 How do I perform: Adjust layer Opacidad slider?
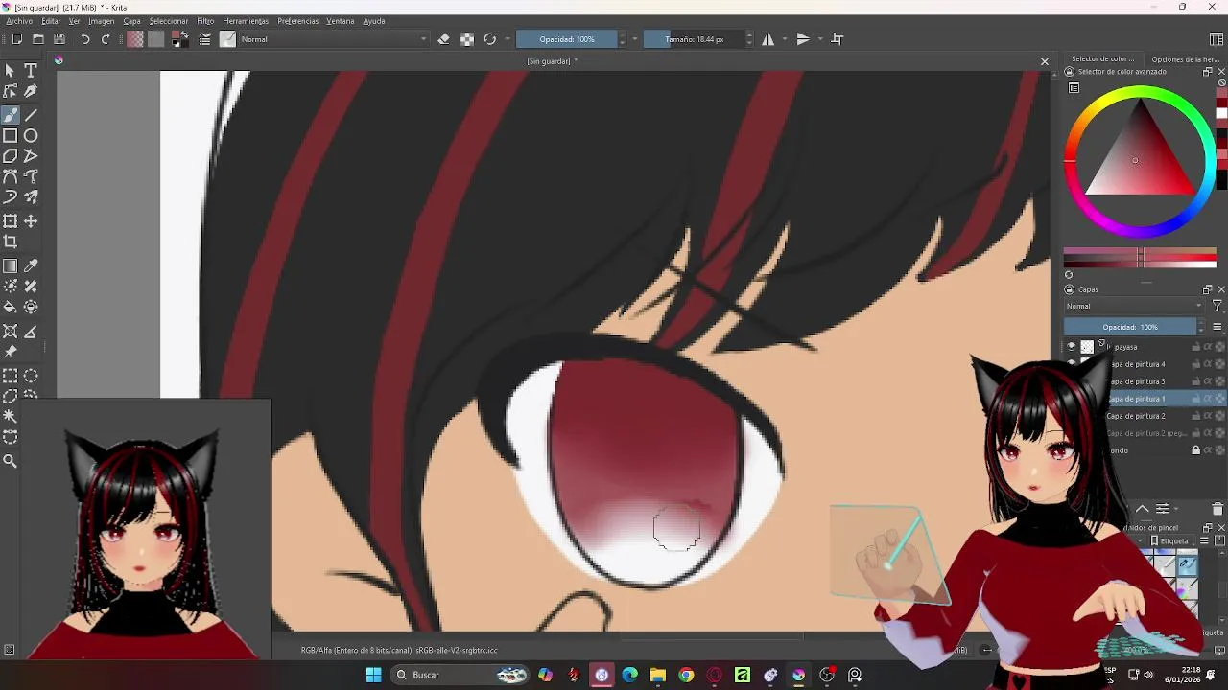[x=1130, y=327]
